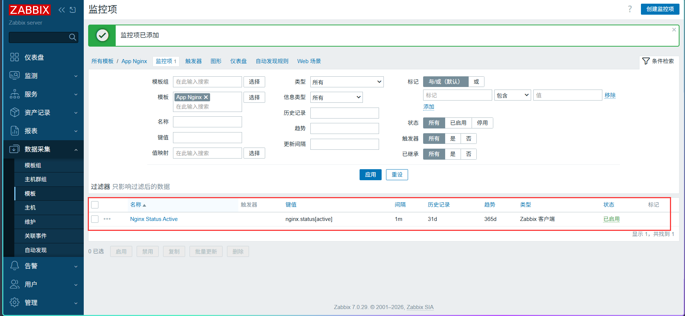Click the 创建监控项 button
Image resolution: width=685 pixels, height=316 pixels.
tap(660, 9)
